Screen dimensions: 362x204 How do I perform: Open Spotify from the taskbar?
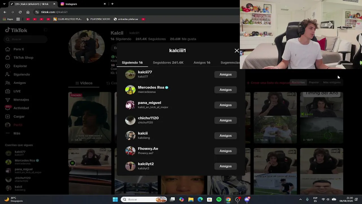coord(219,199)
